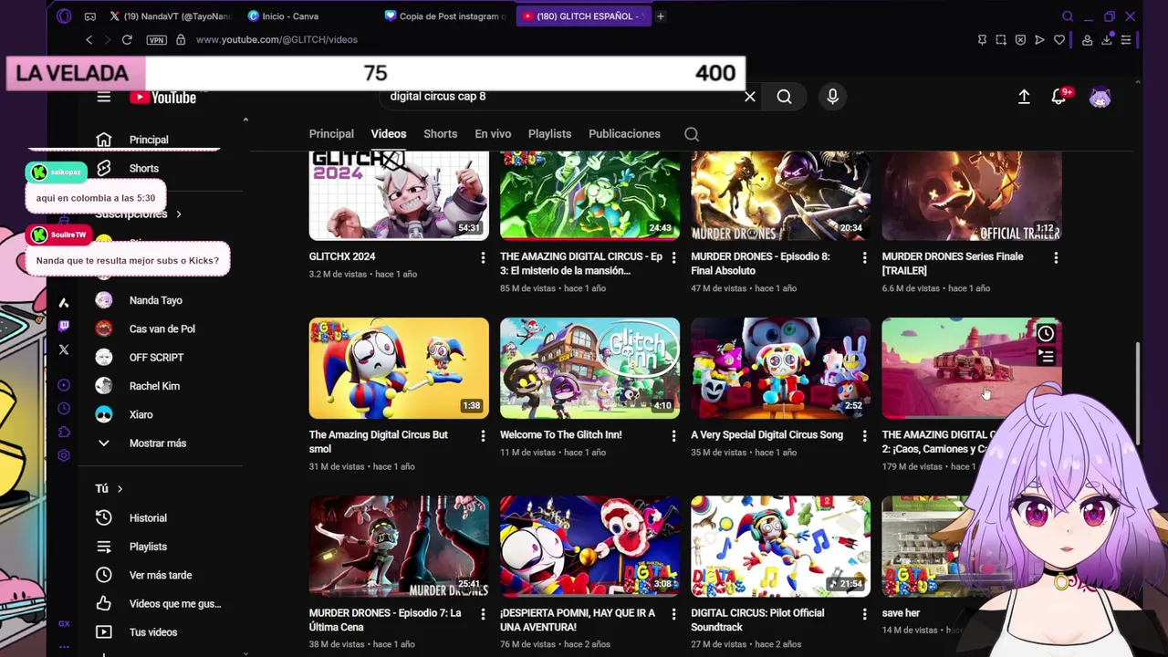
Task: Open options for Digital Circus But smol
Action: tap(483, 436)
